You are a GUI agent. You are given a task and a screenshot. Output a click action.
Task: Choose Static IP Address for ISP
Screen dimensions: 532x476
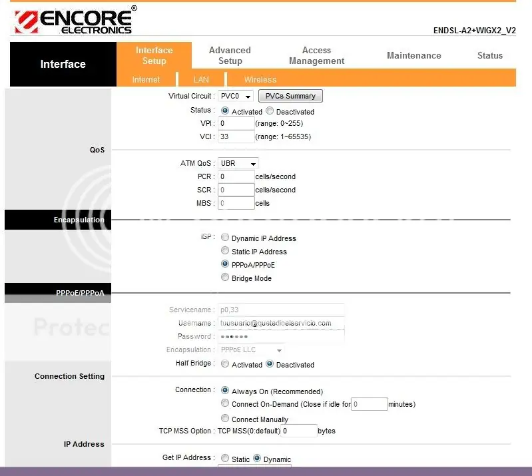pos(224,250)
